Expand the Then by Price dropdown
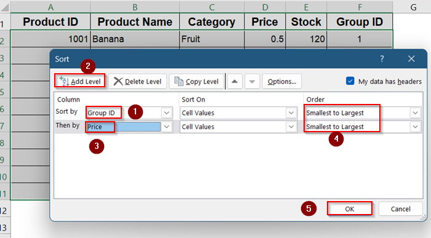The image size is (431, 238). (166, 127)
